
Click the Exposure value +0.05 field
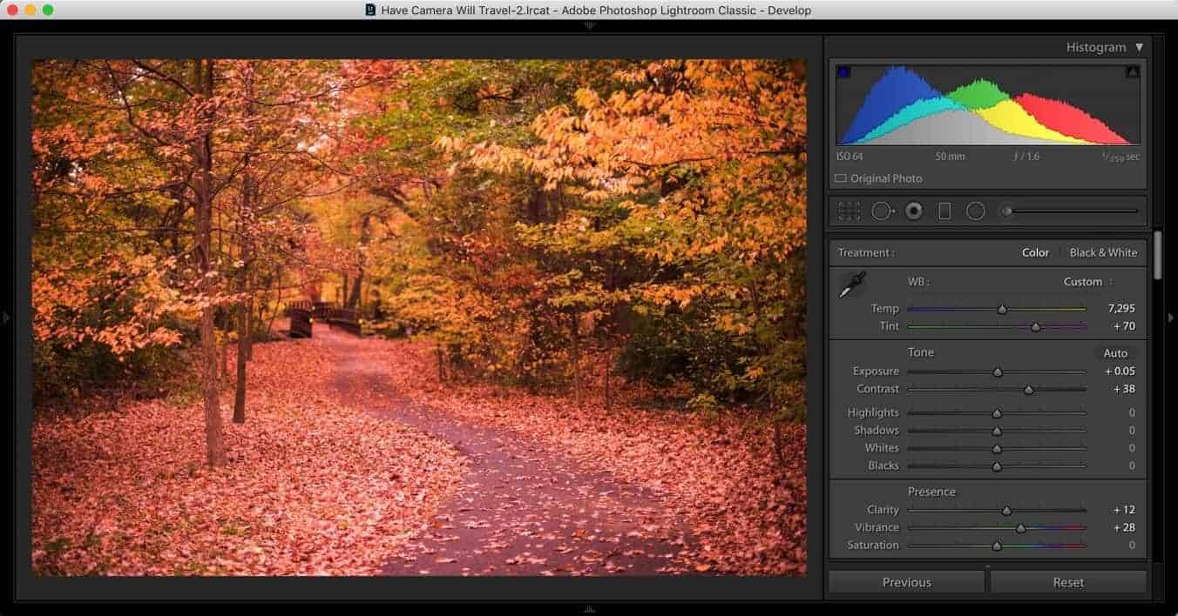coord(1120,372)
